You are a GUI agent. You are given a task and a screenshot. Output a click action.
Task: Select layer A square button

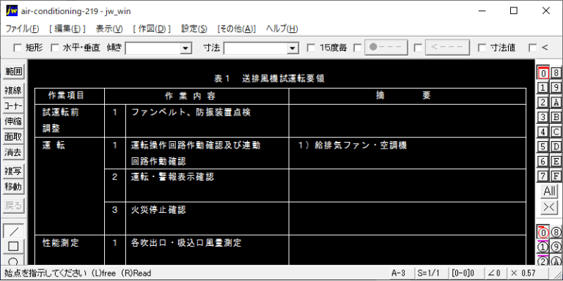pos(556,102)
